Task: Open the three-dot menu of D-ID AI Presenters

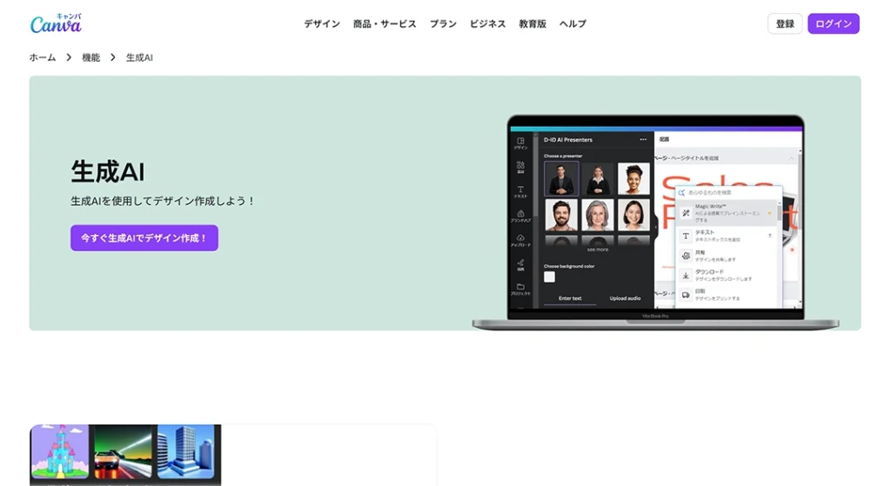Action: point(643,139)
